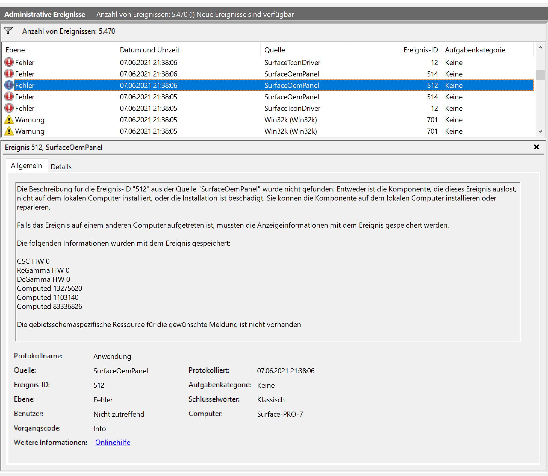This screenshot has height=476, width=548.
Task: Select SurfaceTconDriver event at 21:38:06
Action: tap(268, 62)
